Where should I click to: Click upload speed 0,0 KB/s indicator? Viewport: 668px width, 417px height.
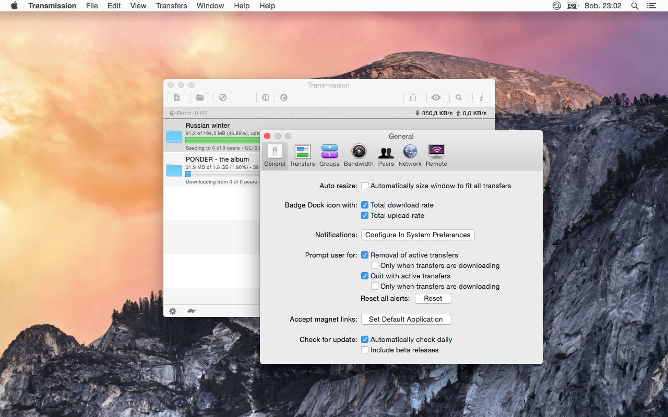(x=471, y=113)
